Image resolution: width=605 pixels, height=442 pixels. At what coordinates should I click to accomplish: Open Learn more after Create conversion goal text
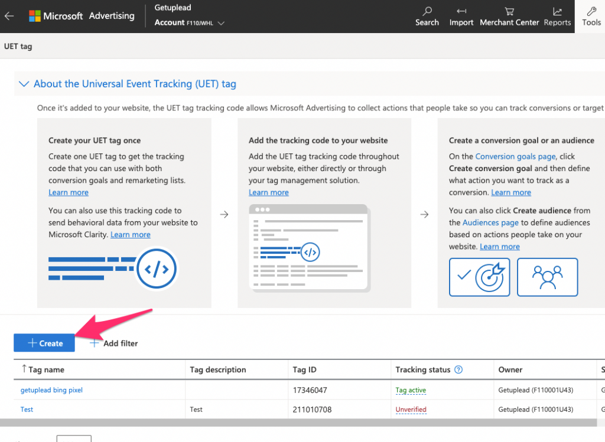pyautogui.click(x=511, y=192)
